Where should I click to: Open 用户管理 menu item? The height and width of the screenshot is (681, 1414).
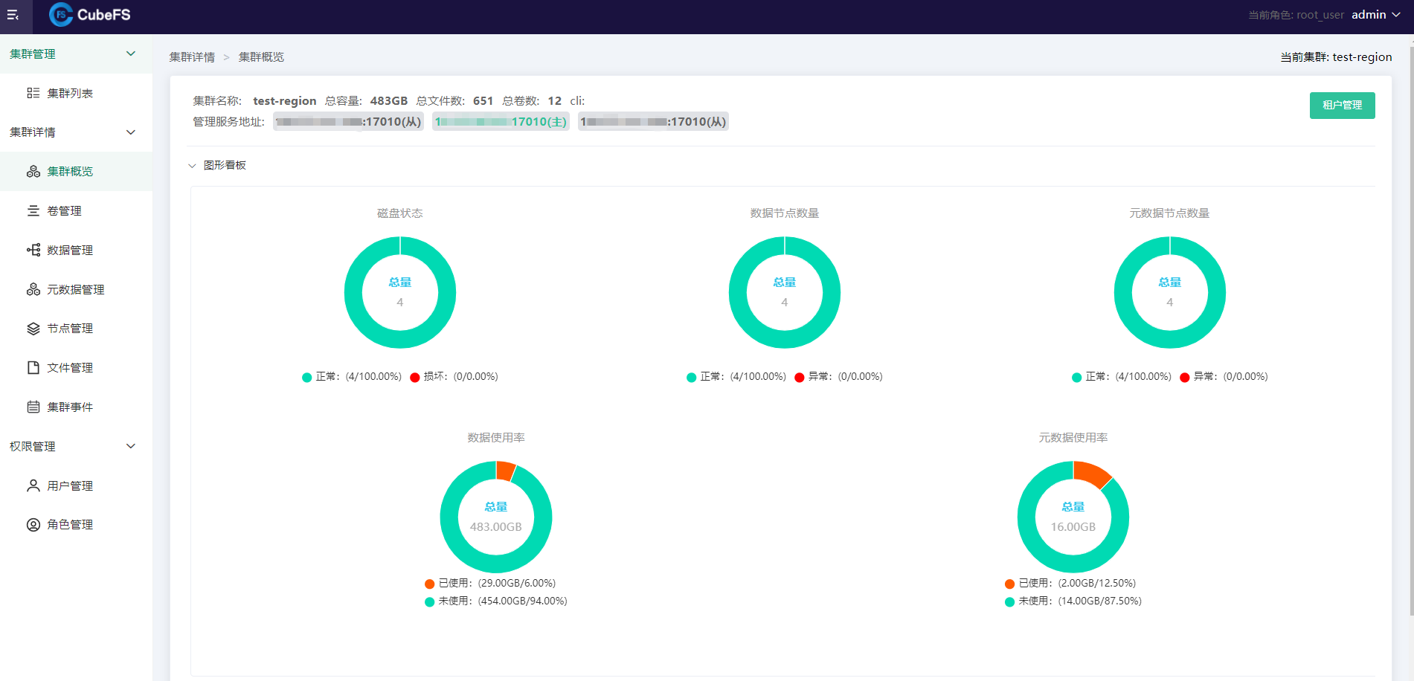76,485
